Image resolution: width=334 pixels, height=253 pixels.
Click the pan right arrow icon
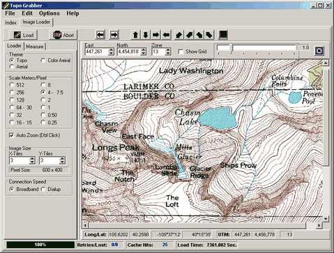coord(155,35)
